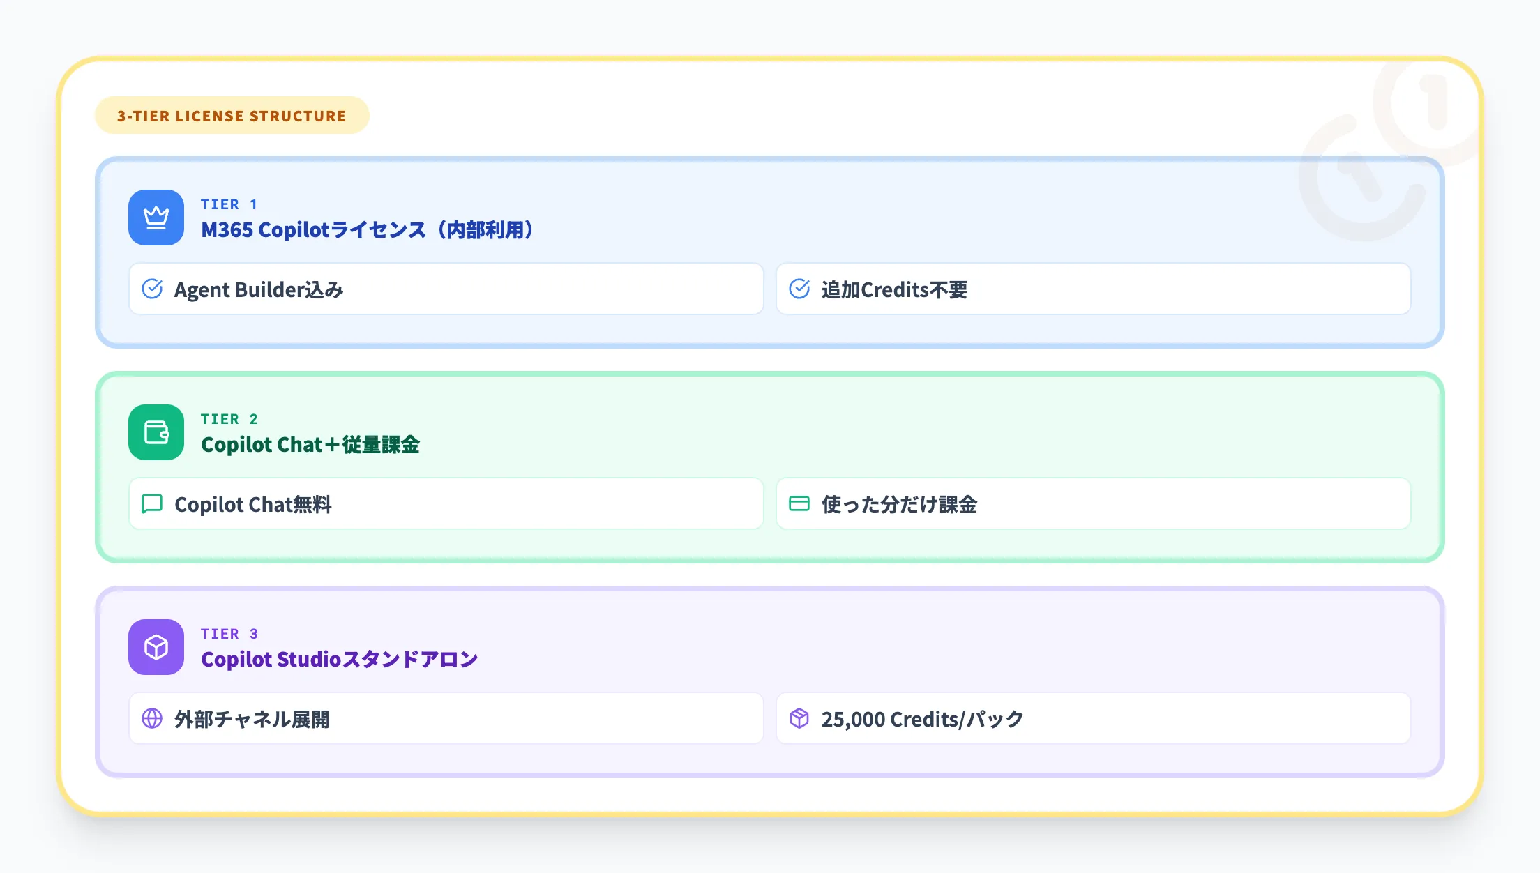
Task: Toggle the Agent Builder込み feature chip
Action: coord(446,289)
